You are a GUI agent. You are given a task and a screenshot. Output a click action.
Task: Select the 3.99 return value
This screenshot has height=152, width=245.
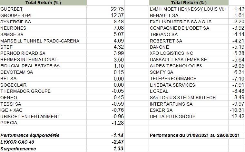point(119,53)
